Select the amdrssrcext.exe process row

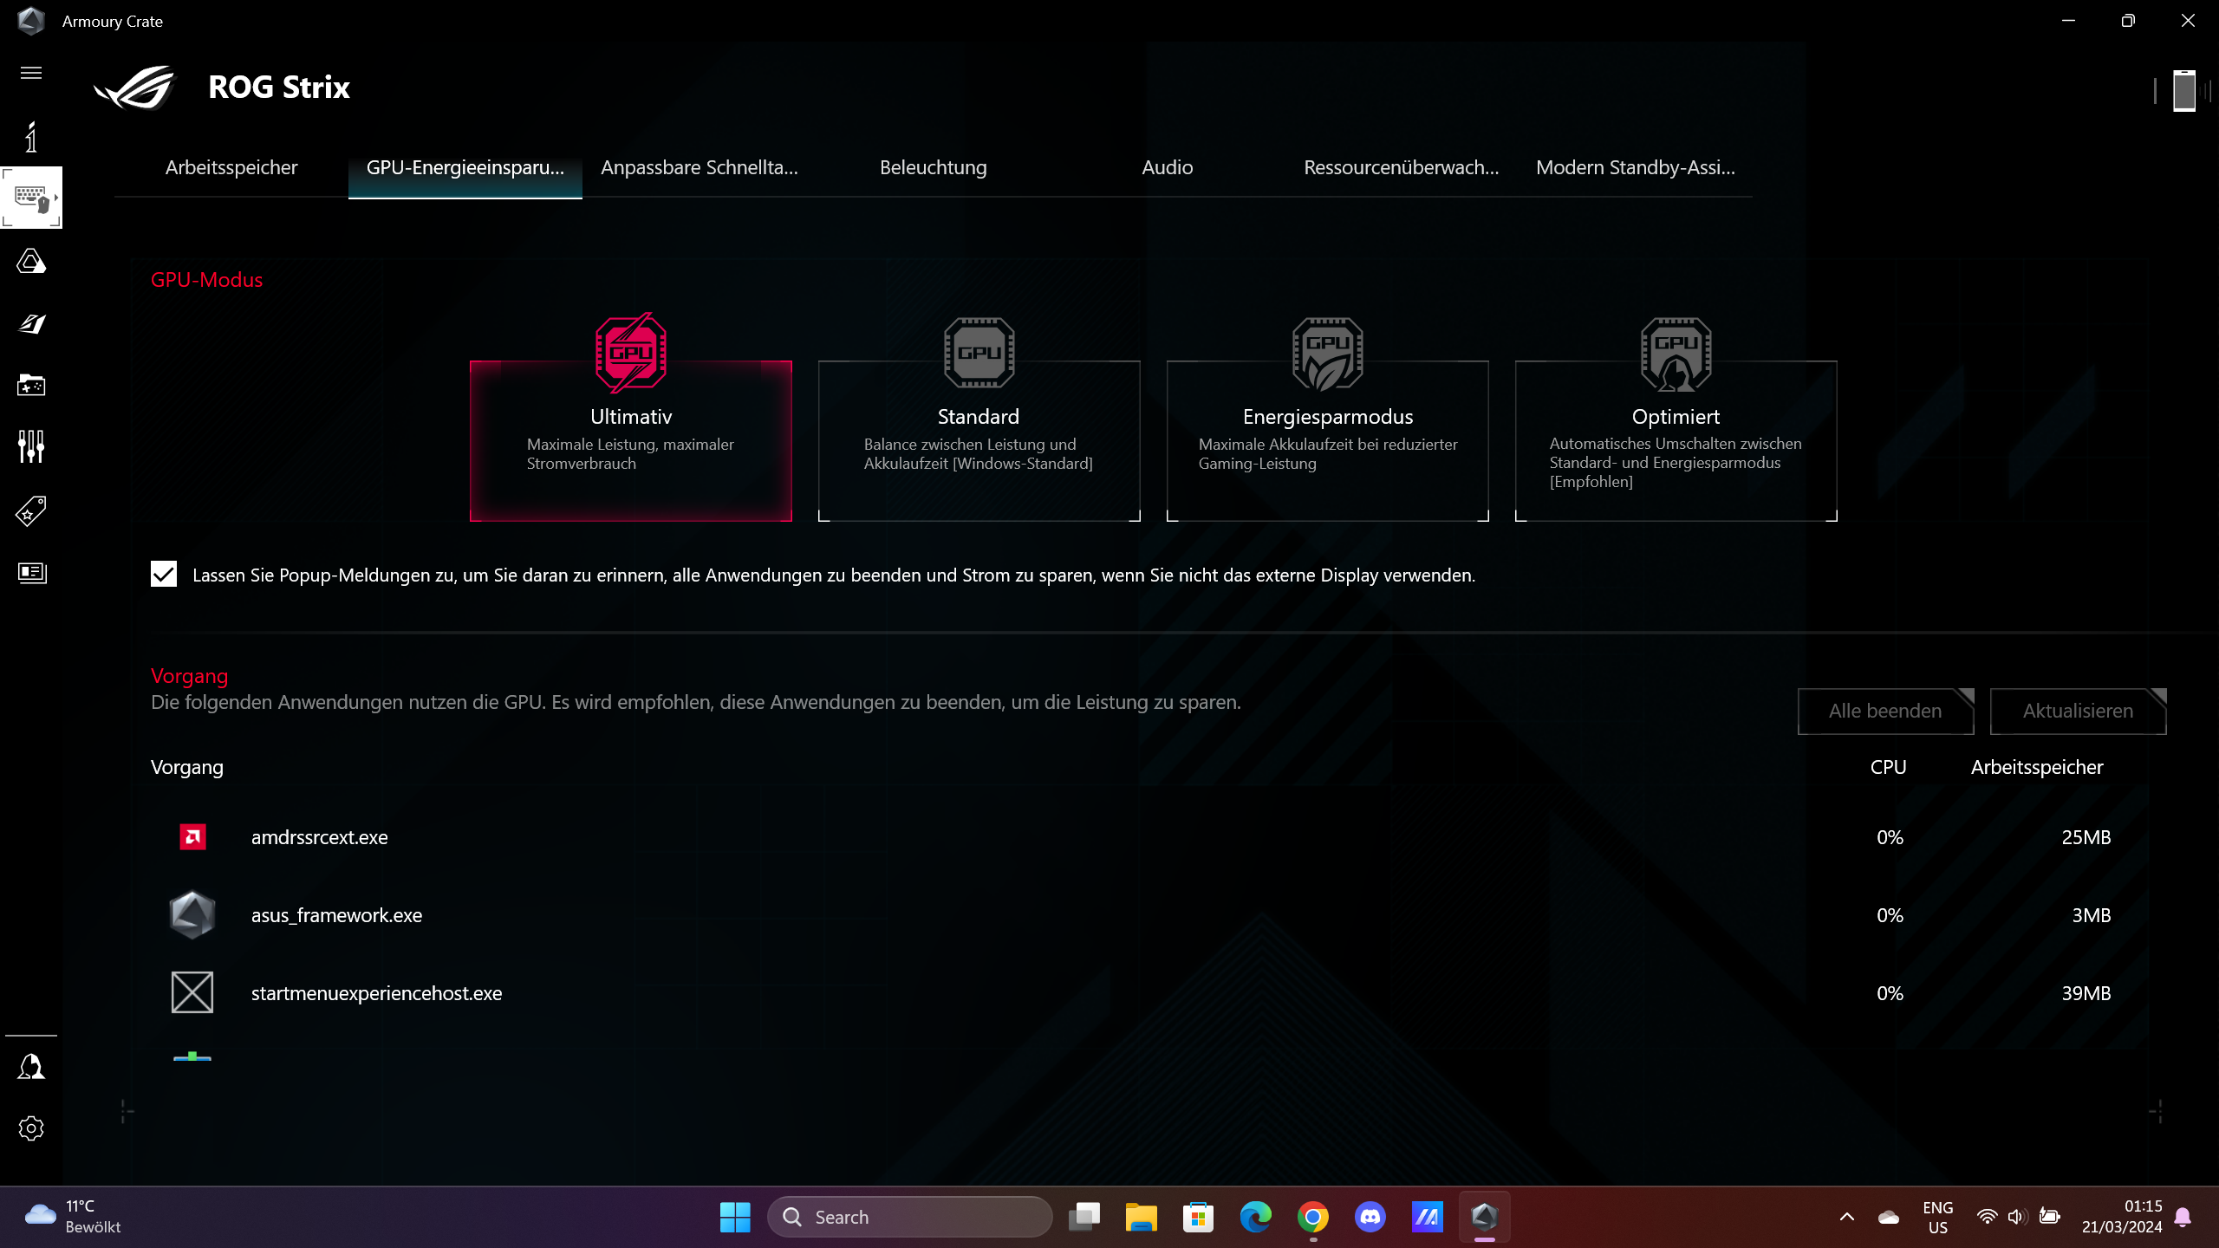320,837
